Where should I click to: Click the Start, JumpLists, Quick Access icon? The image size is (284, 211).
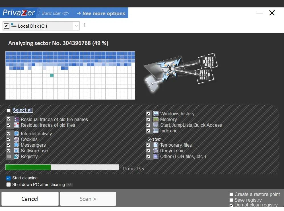coord(156,125)
